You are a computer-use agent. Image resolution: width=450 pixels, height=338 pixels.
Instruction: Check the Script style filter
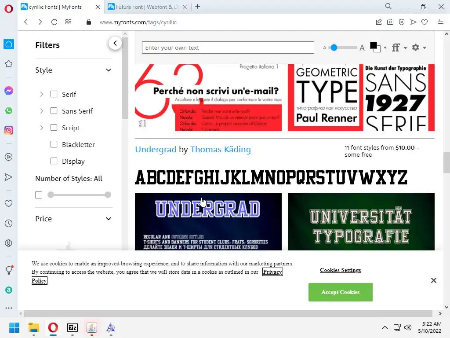54,127
